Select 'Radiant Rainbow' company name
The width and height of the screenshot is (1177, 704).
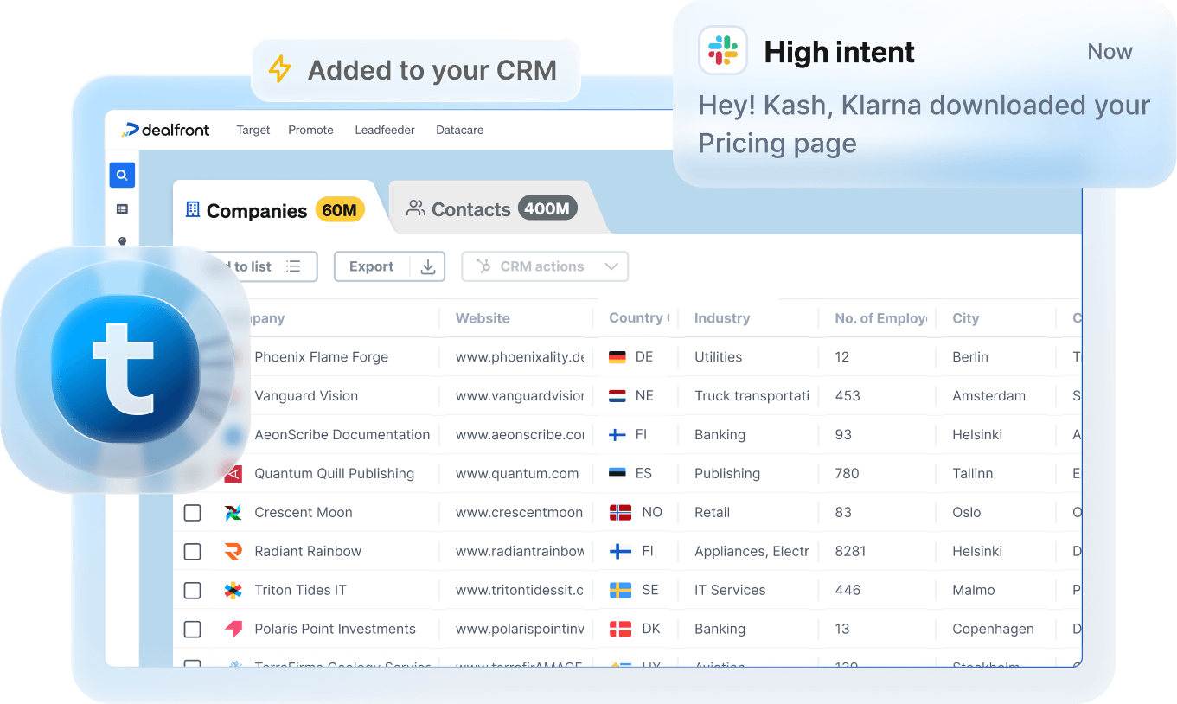[x=308, y=552]
